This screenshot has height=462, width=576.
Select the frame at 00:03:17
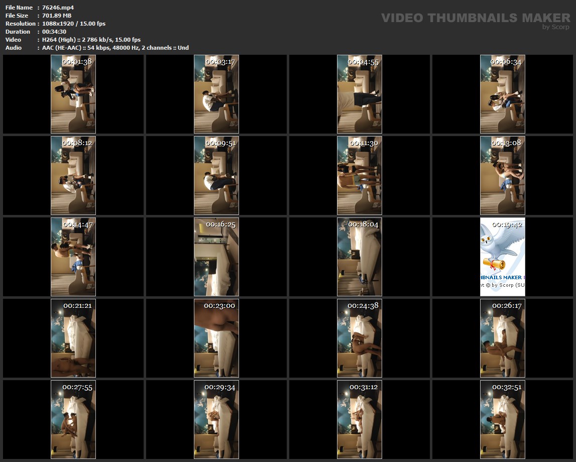216,94
